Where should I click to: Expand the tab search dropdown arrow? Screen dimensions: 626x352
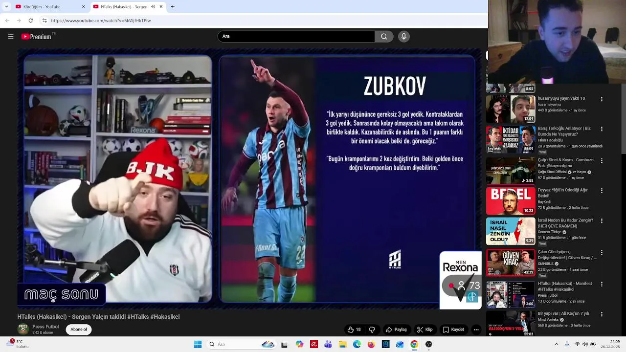point(6,7)
